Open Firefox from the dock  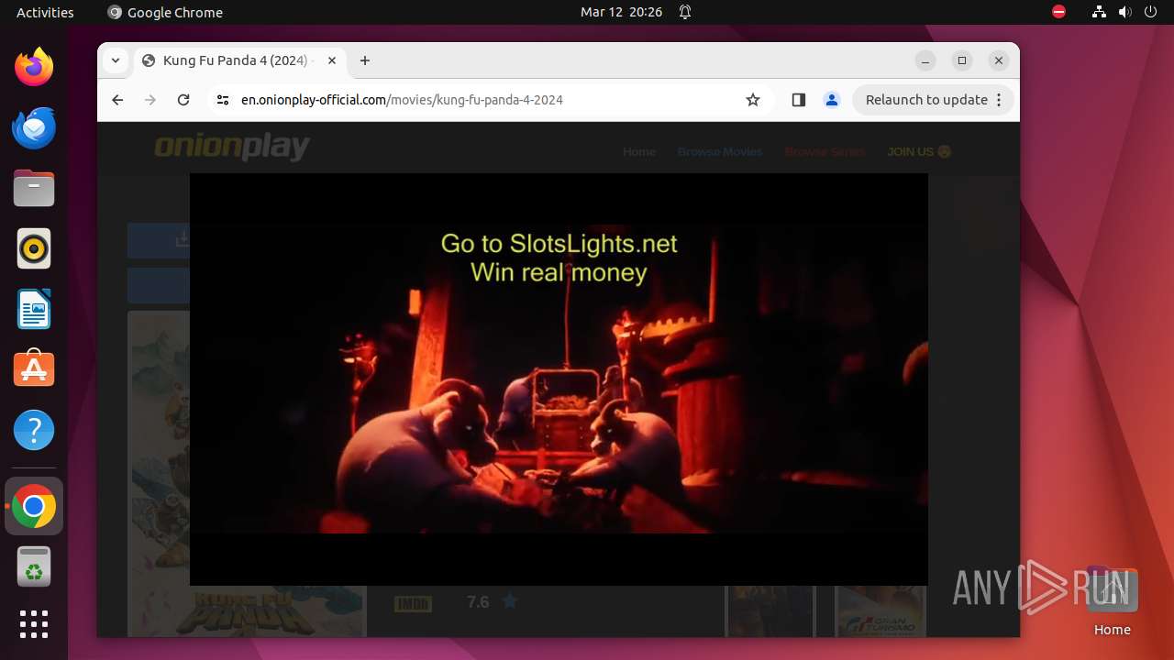click(34, 67)
